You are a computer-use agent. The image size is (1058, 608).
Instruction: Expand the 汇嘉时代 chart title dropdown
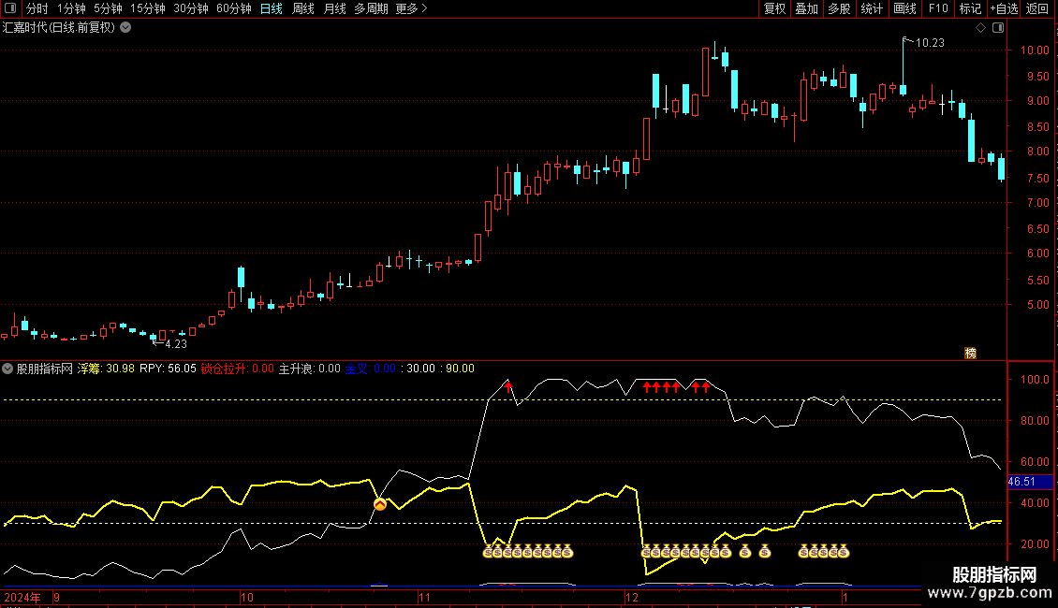(x=125, y=28)
